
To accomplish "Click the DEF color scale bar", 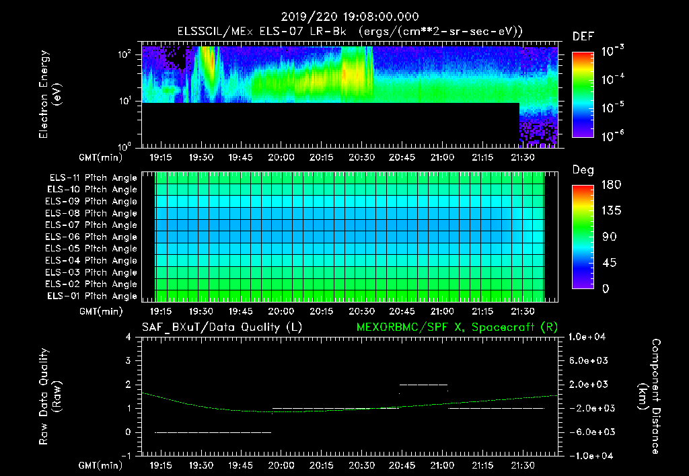I will (x=583, y=95).
